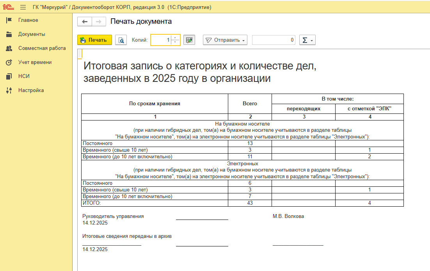Image resolution: width=430 pixels, height=271 pixels.
Task: Open the Главное section
Action: click(x=28, y=20)
